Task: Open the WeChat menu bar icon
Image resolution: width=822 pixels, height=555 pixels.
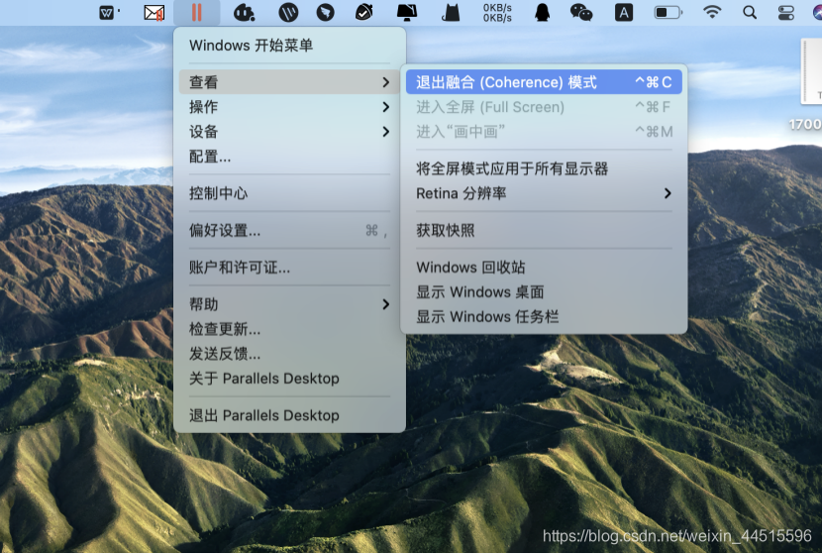Action: (x=581, y=12)
